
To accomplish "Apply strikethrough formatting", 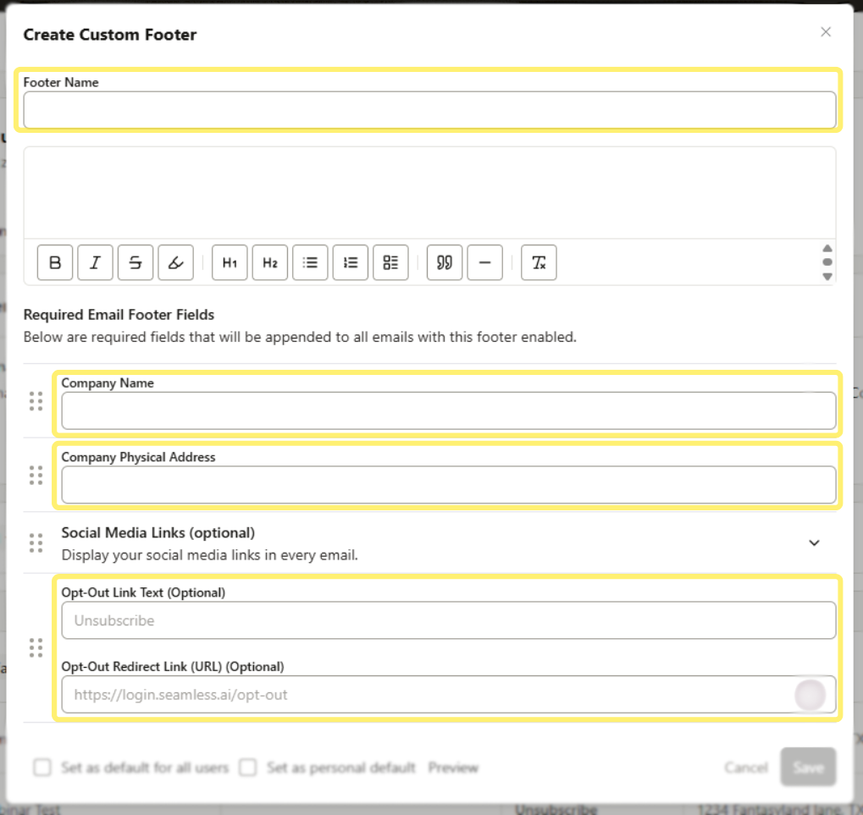I will [135, 262].
